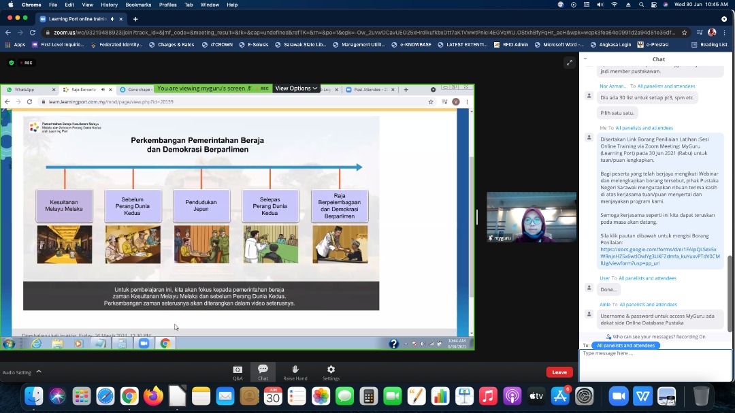Open the Chrome profile avatar menu
The height and width of the screenshot is (413, 735).
[x=712, y=33]
